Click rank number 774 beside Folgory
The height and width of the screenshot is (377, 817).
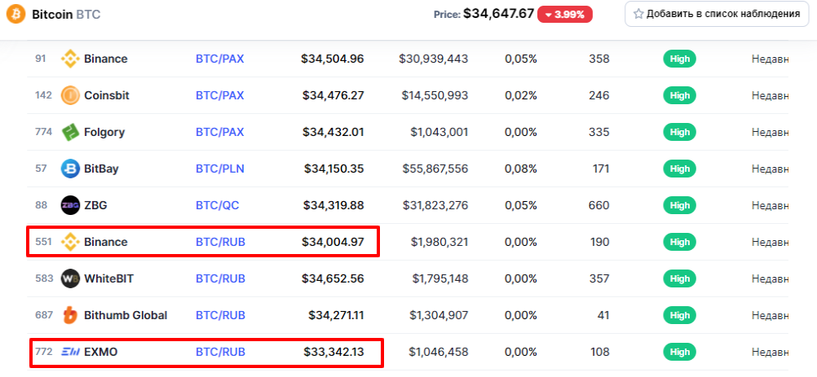pos(44,132)
